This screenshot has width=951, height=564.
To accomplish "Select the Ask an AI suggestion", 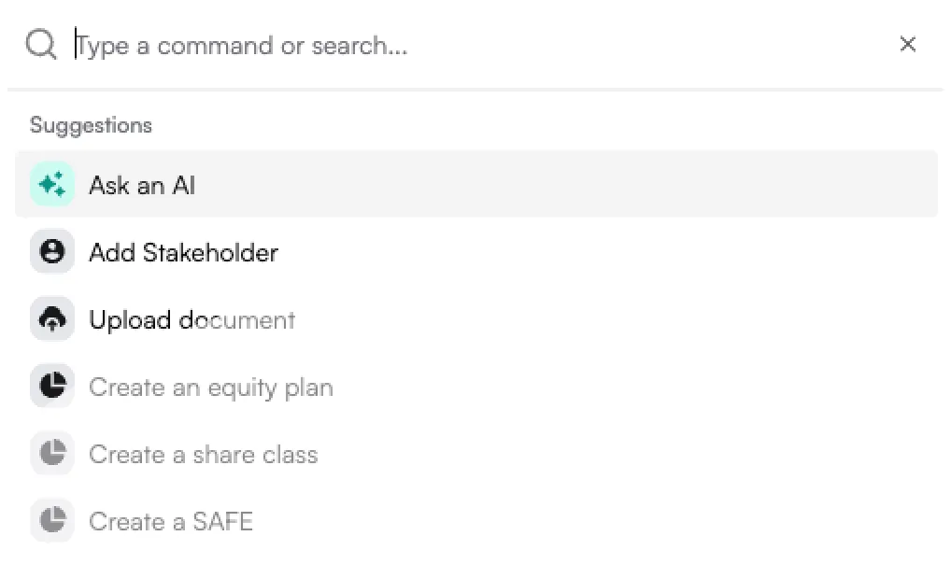I will (x=142, y=185).
